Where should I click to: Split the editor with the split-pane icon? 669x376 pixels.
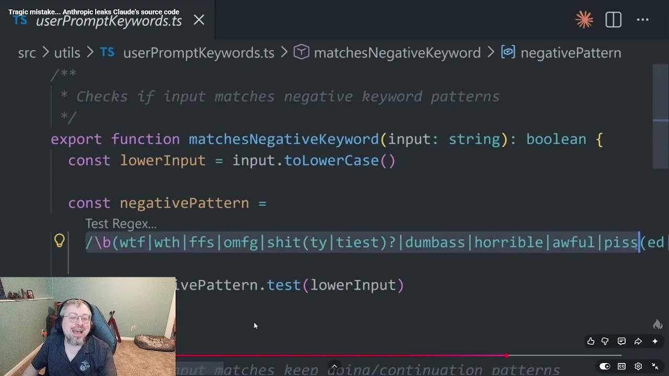click(613, 20)
